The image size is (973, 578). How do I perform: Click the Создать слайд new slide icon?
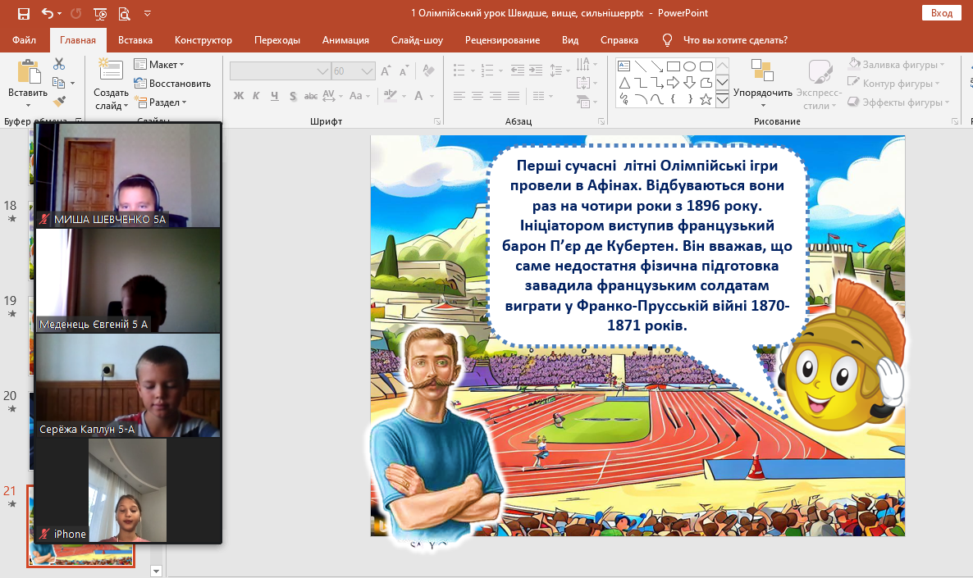[111, 69]
